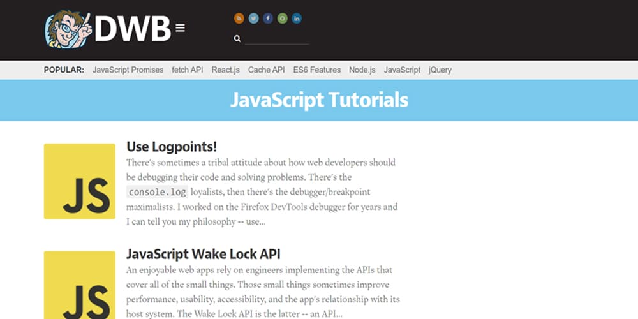Click the Use Logpoints! excerpt paragraph
Viewport: 638px width, 319px height.
tap(262, 192)
